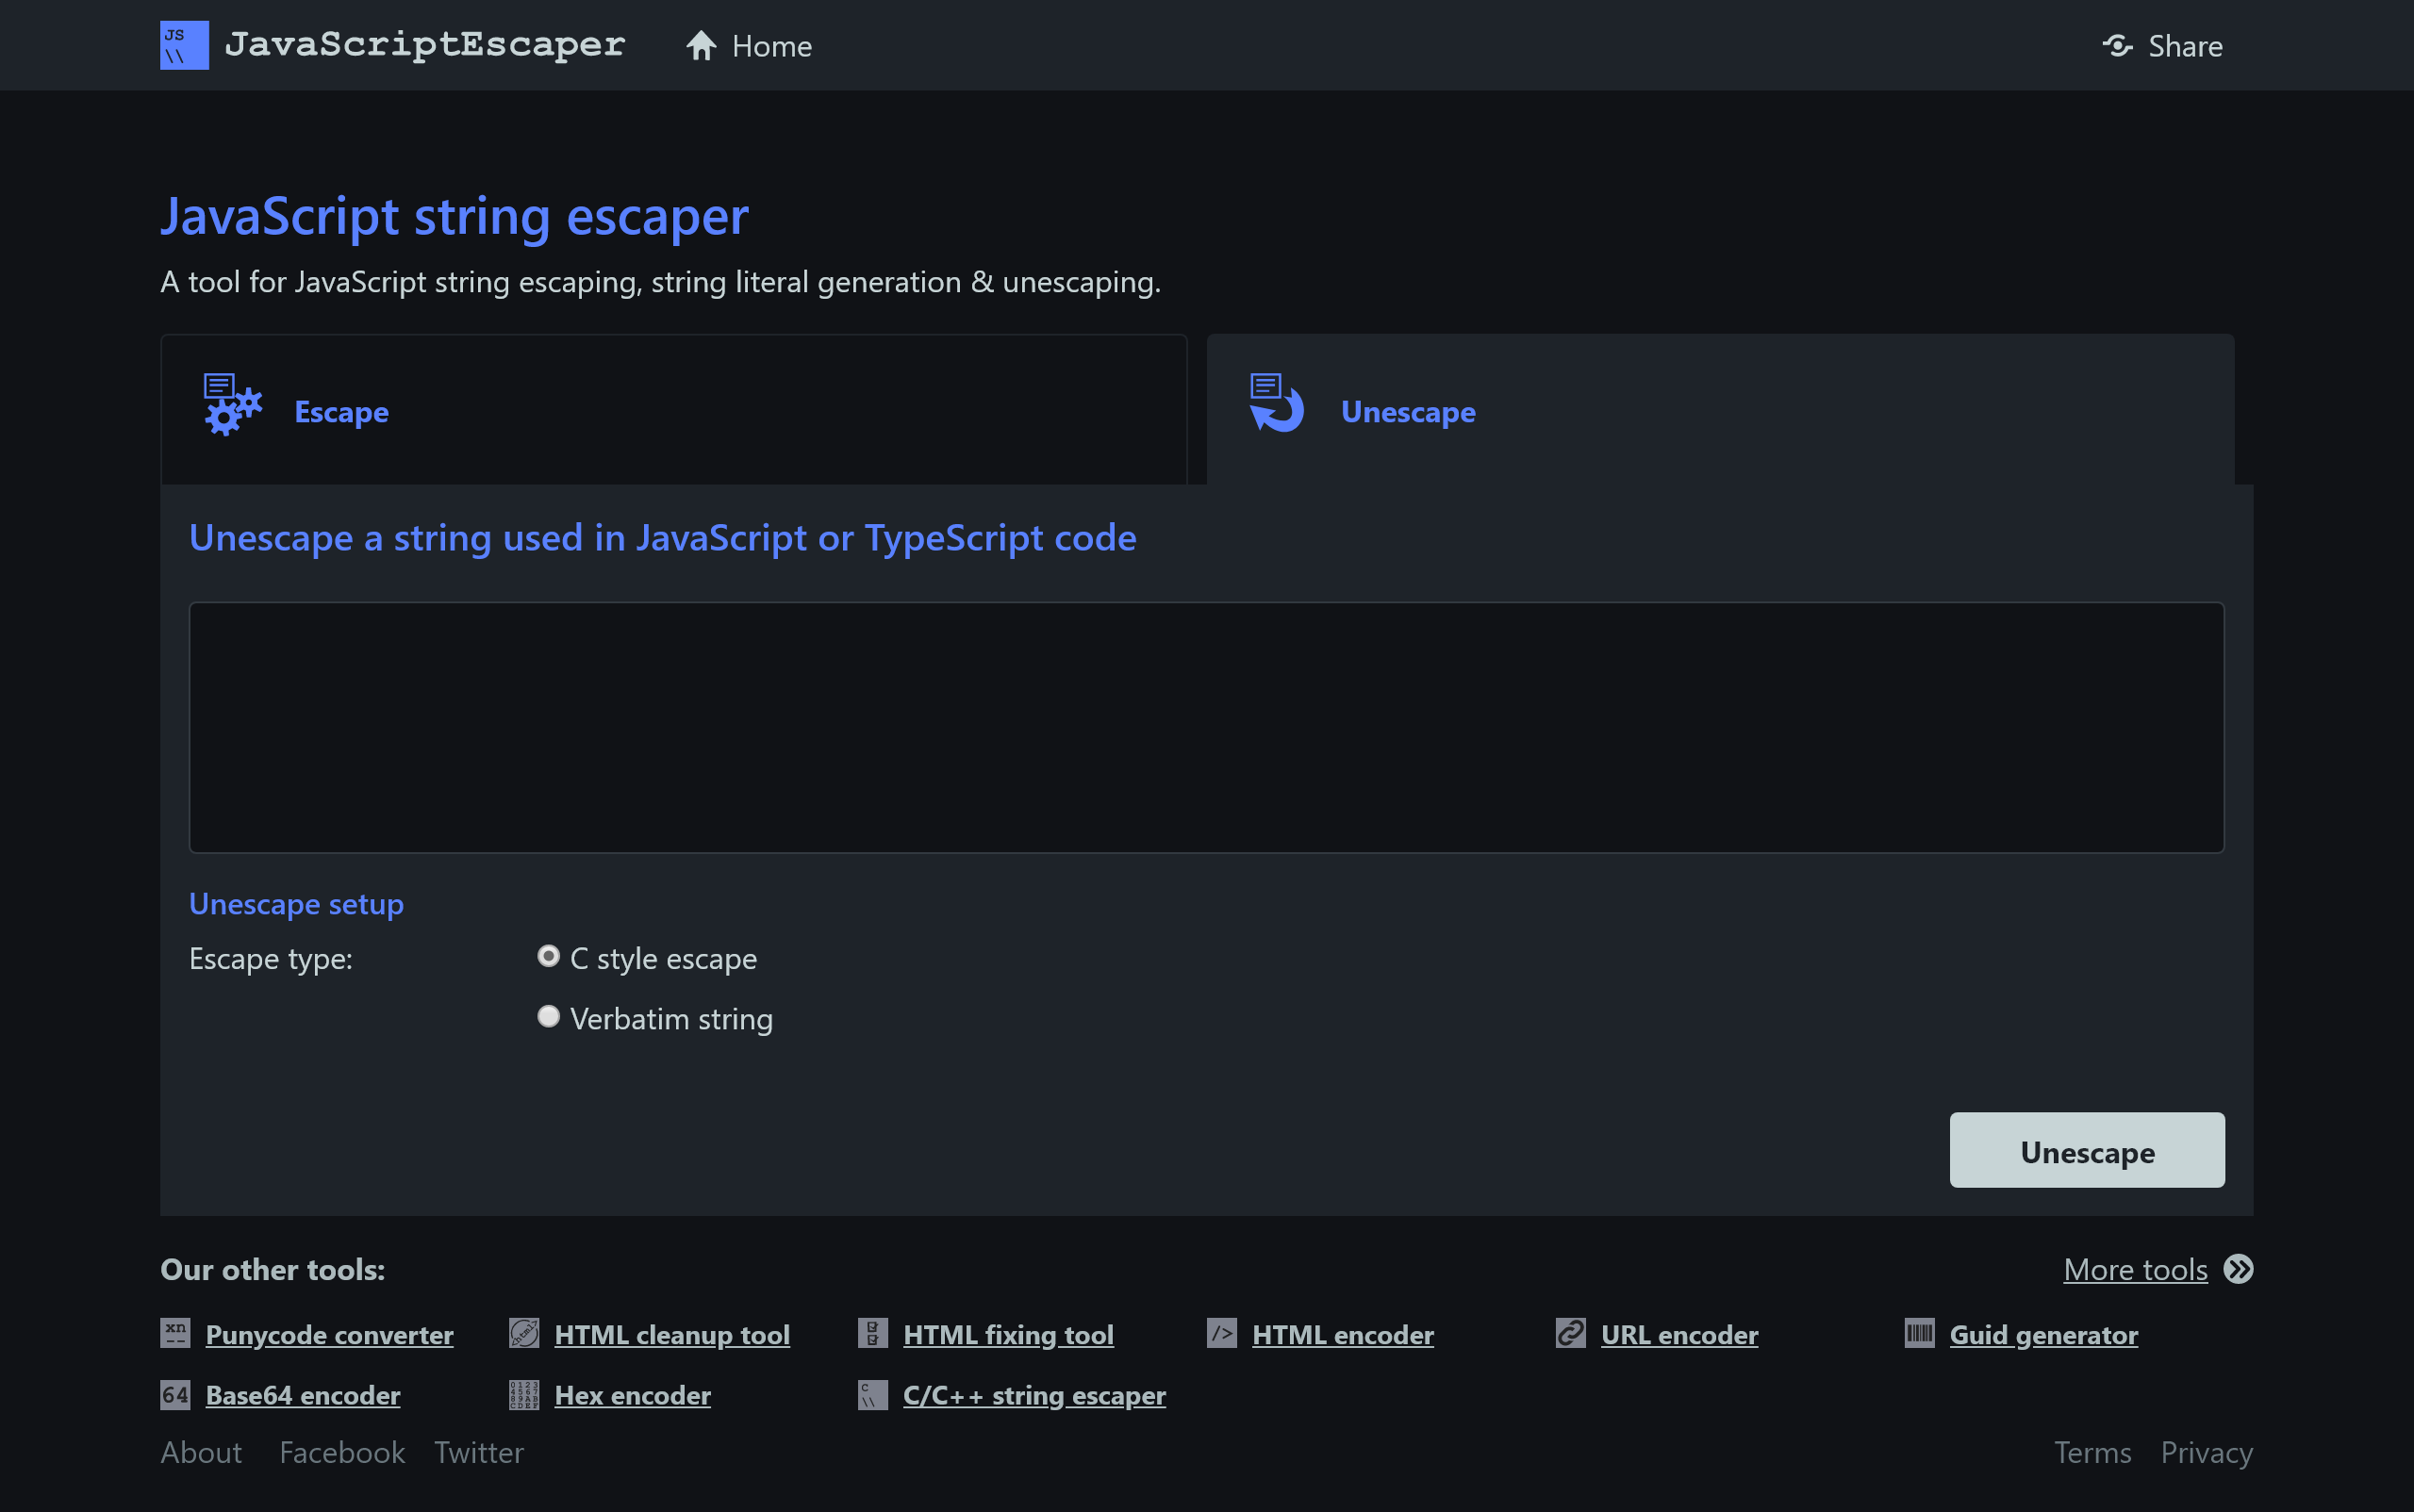
Task: Open the HTML encoder link
Action: tap(1343, 1335)
